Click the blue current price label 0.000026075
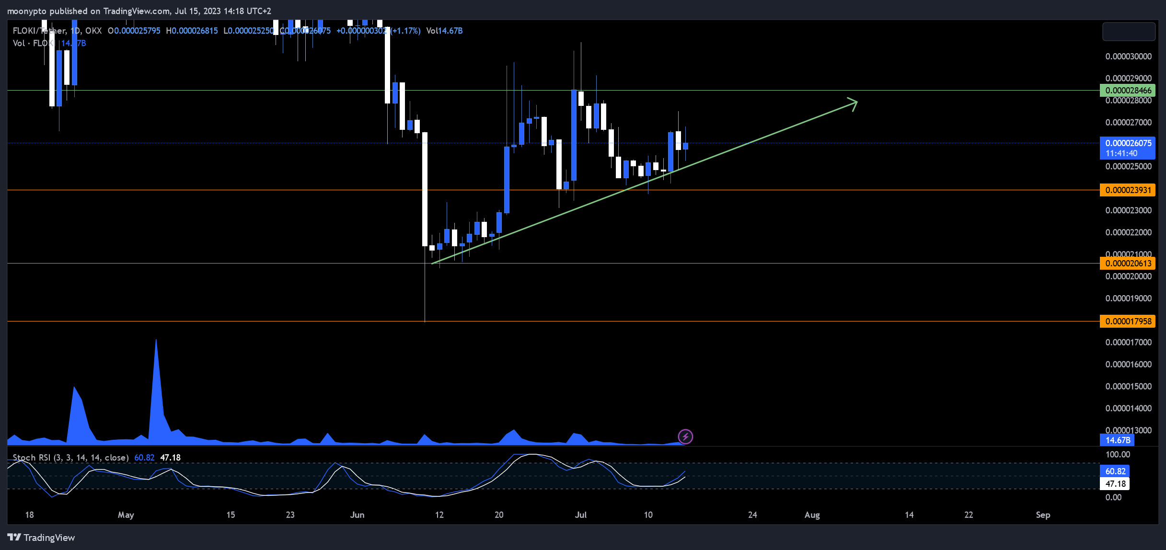1166x550 pixels. [x=1128, y=143]
